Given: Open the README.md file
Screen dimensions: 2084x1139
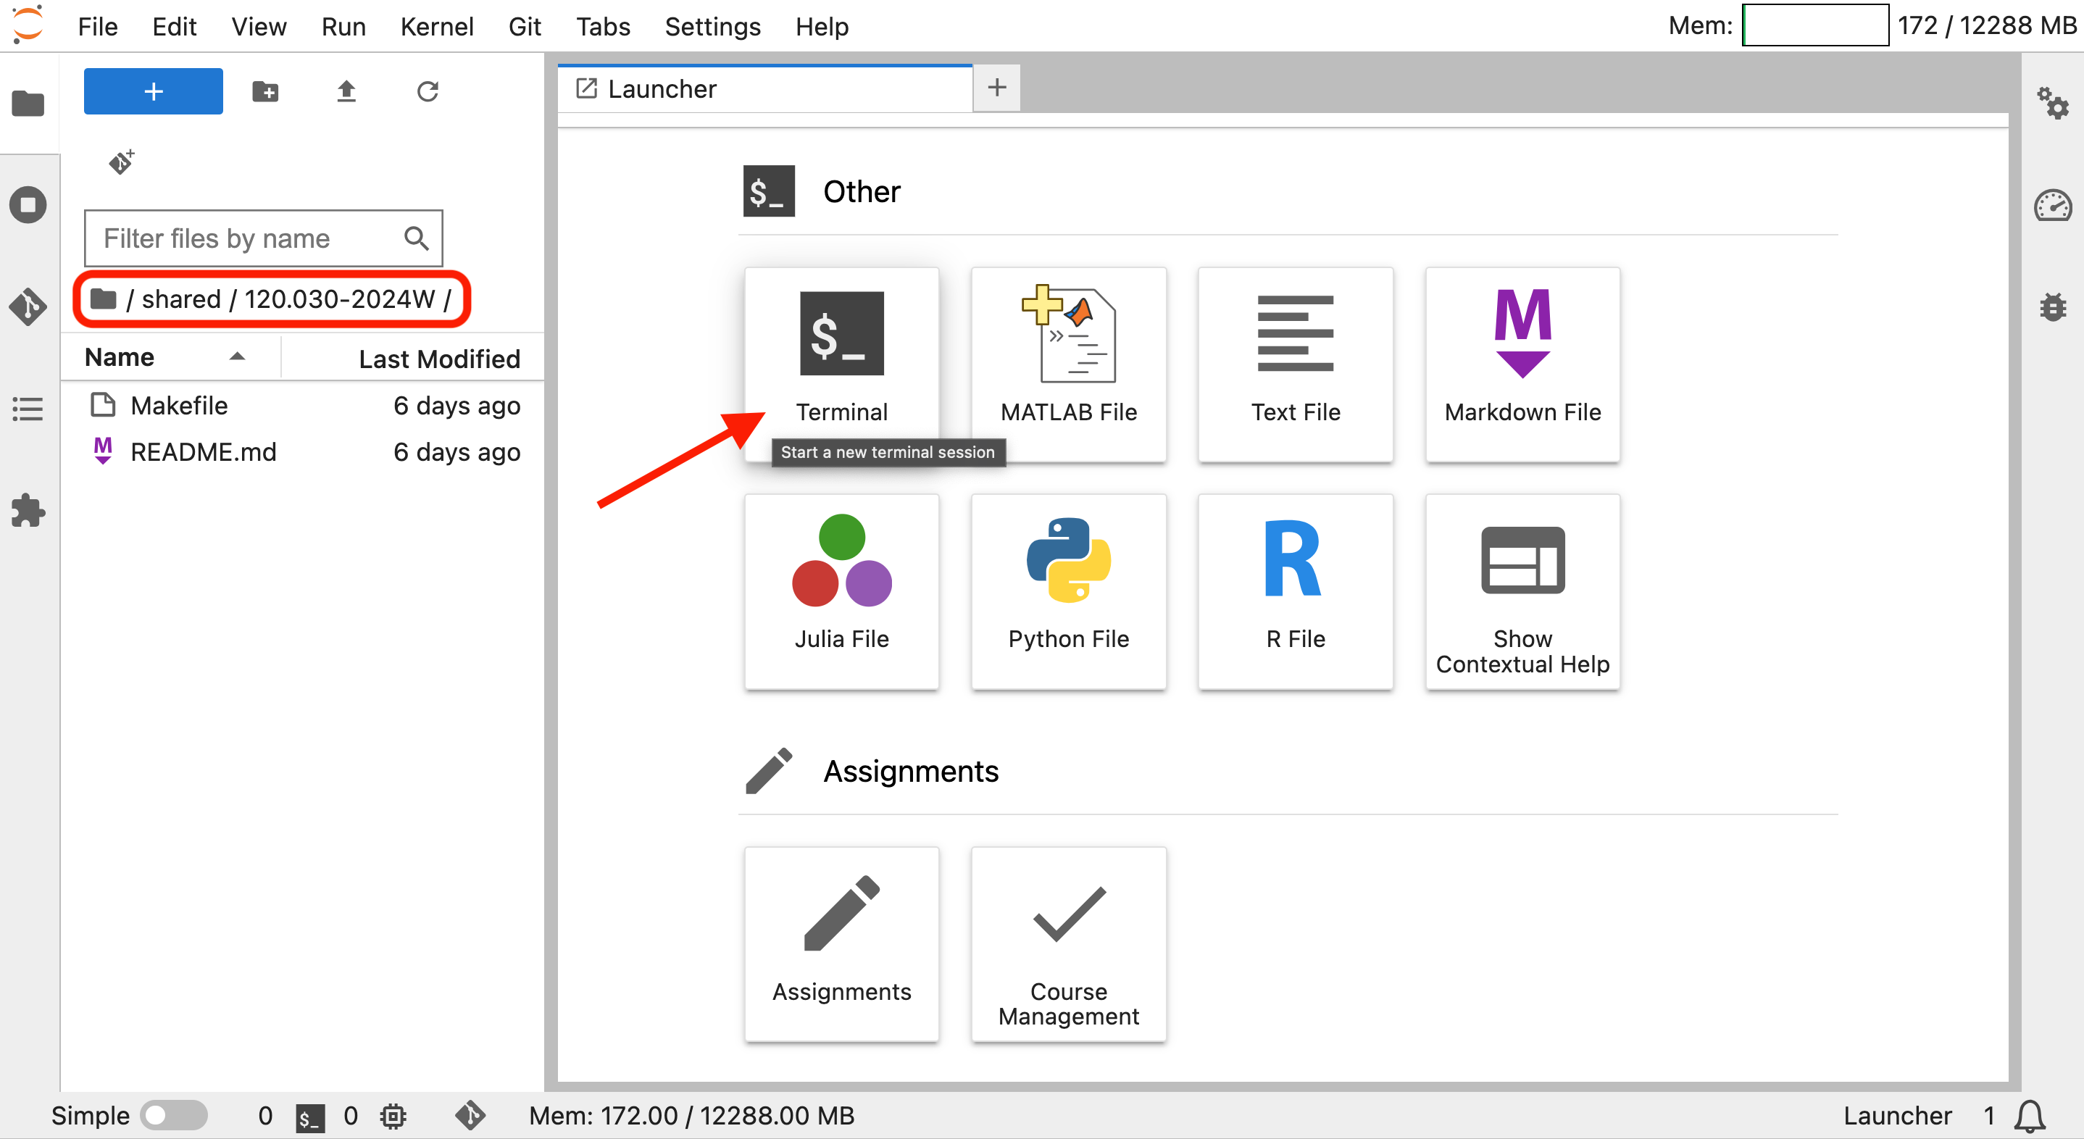Looking at the screenshot, I should (203, 451).
